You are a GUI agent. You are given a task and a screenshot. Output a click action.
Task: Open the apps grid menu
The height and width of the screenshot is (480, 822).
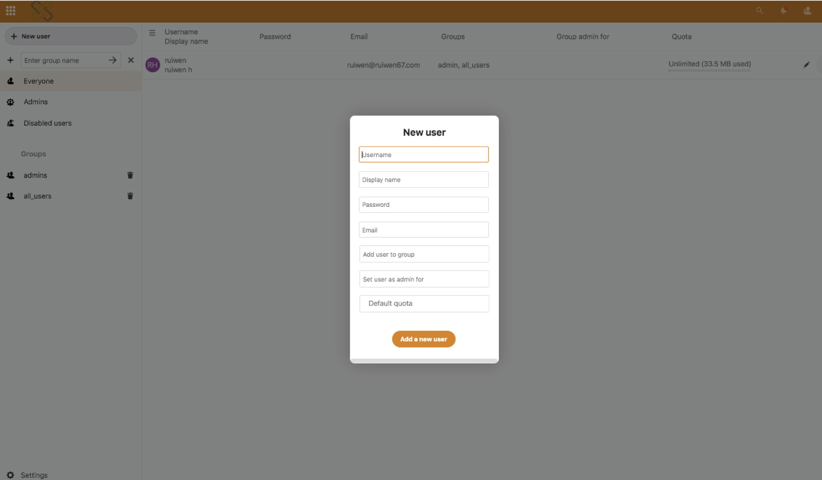[10, 10]
